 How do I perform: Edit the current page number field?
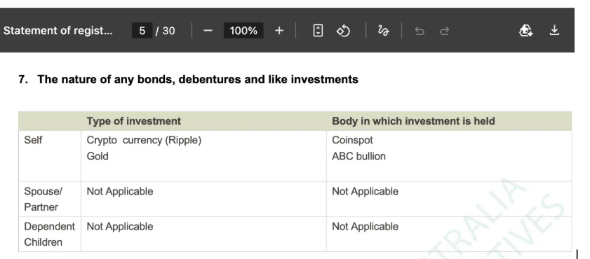pyautogui.click(x=142, y=30)
